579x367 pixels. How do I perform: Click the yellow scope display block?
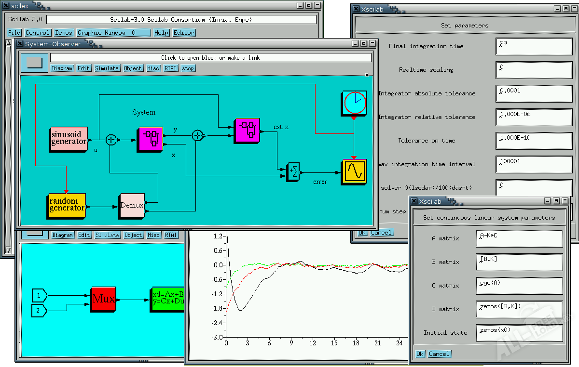(x=354, y=172)
